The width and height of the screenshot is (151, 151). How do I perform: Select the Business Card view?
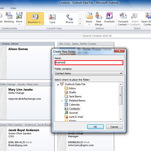coord(35,19)
